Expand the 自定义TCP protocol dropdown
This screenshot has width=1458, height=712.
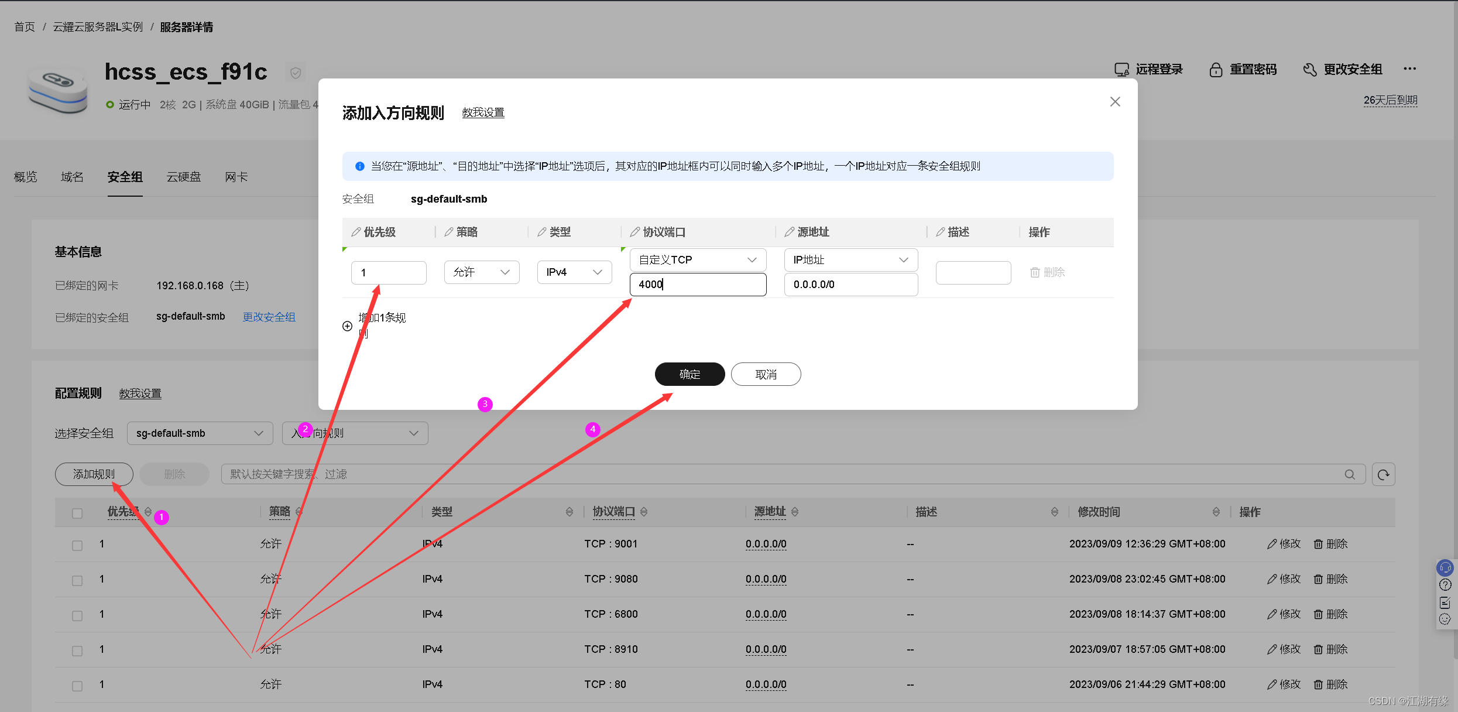tap(698, 259)
